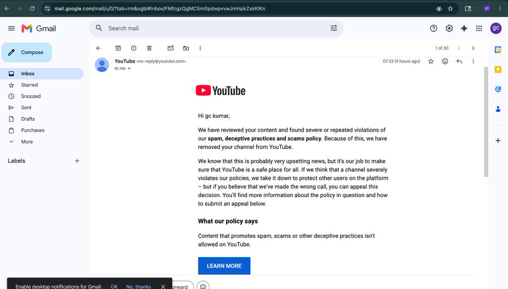Click the emoji button beside Forward
Viewport: 508px width, 289px height.
click(203, 286)
